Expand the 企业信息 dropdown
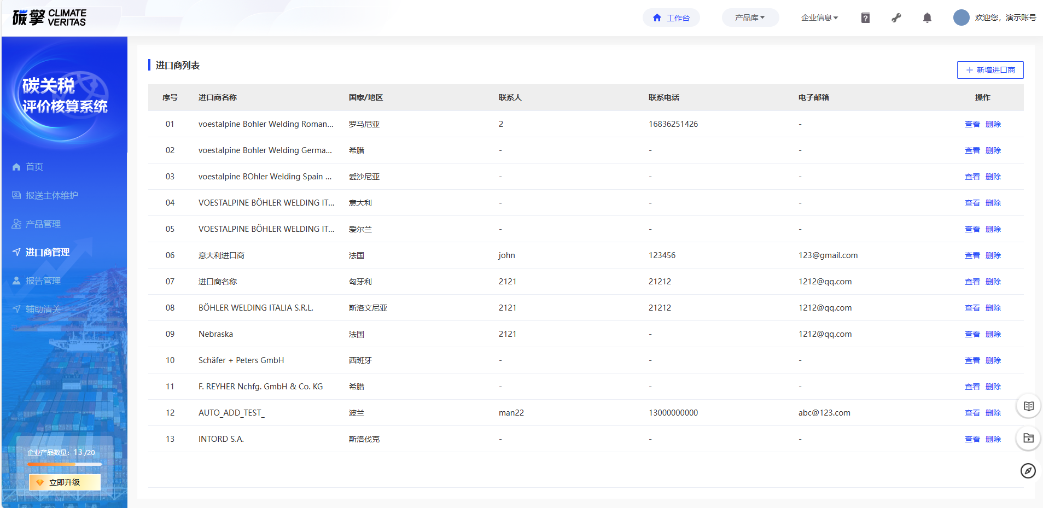1043x508 pixels. pyautogui.click(x=819, y=17)
